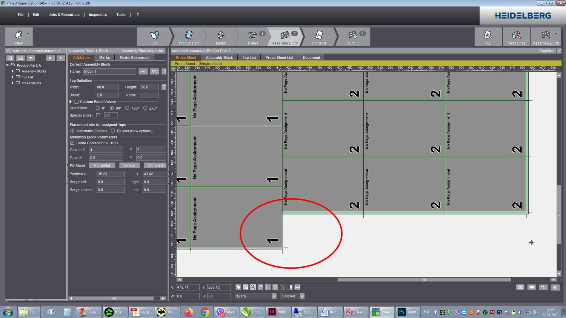The width and height of the screenshot is (566, 318).
Task: Switch to the Marks Resources tab
Action: (134, 58)
